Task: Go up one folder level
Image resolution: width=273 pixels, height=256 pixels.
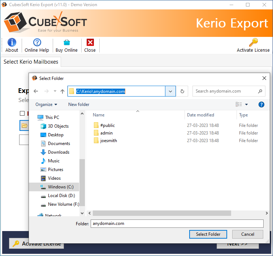Action: point(62,91)
